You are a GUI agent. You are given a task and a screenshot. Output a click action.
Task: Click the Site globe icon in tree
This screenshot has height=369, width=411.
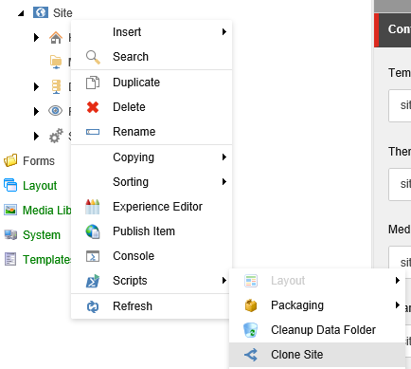[x=41, y=13]
